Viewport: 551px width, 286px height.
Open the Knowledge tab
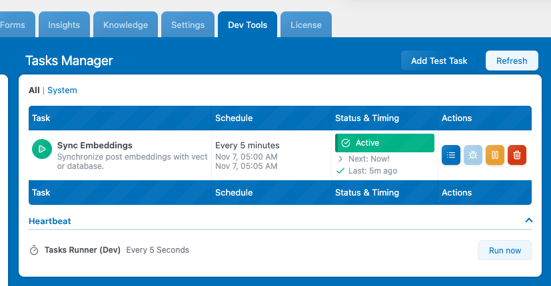(125, 25)
